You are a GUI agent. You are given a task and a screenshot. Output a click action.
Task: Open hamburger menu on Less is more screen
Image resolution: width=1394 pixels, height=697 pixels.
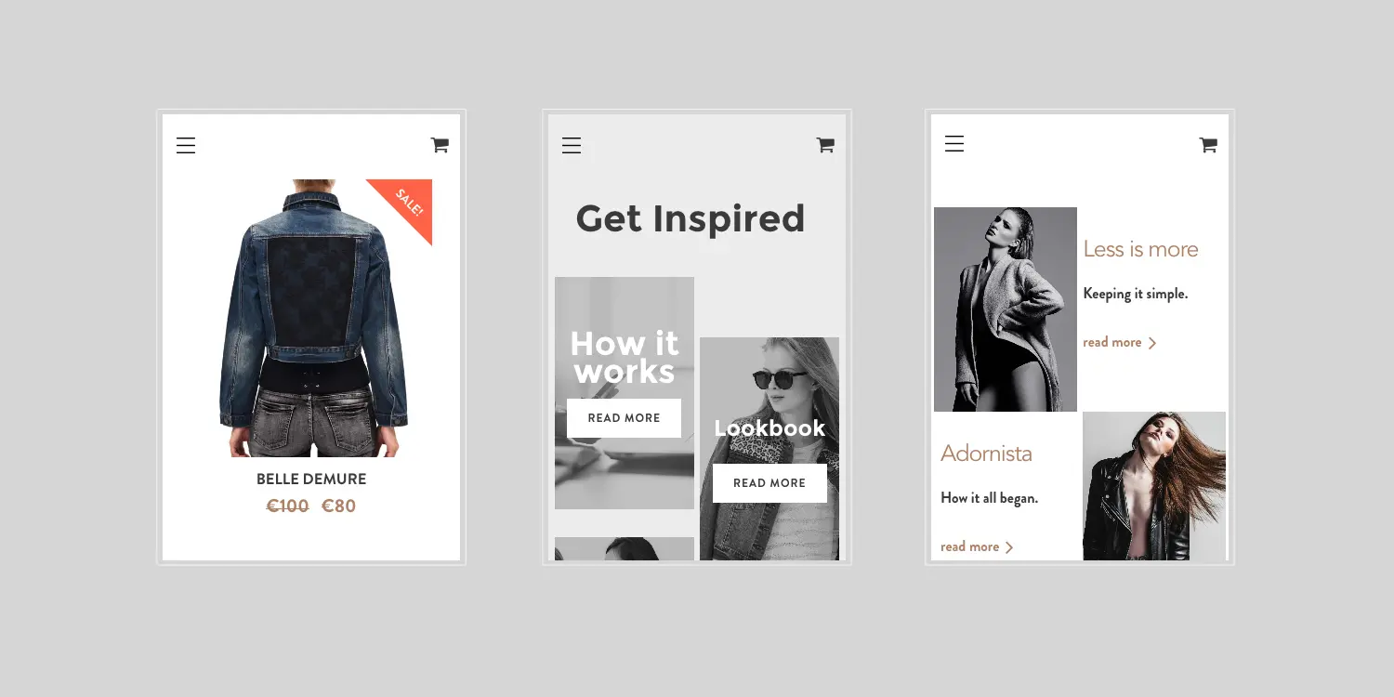(954, 144)
